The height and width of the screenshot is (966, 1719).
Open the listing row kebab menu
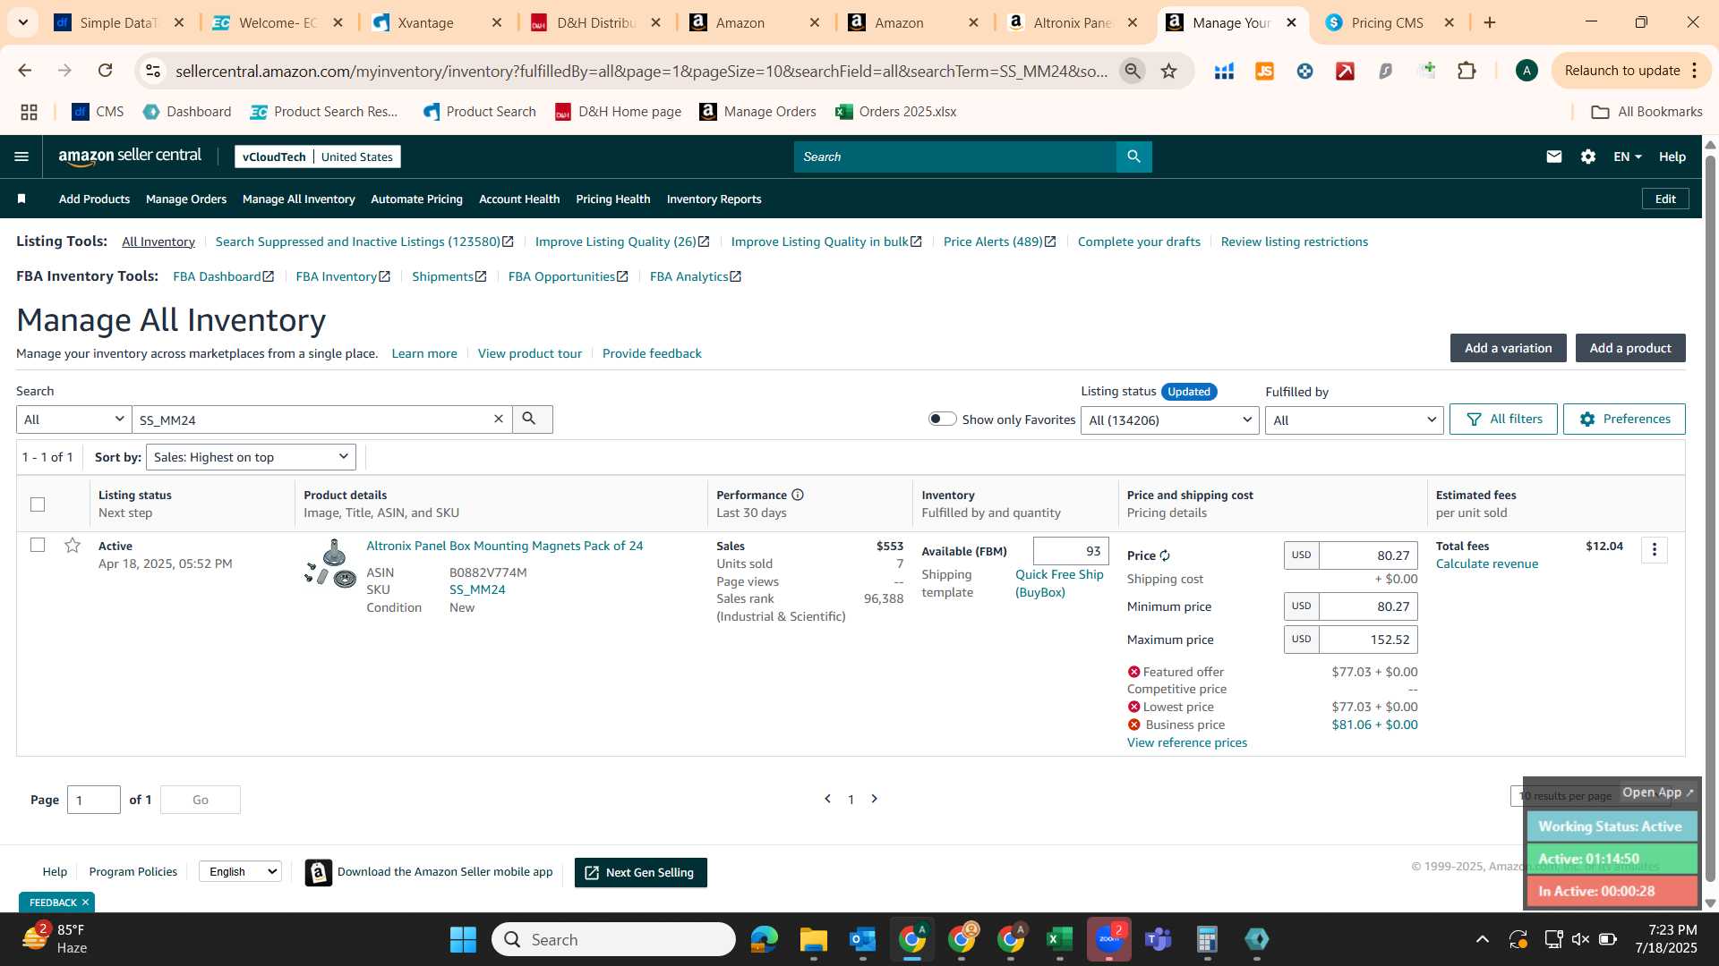point(1654,549)
